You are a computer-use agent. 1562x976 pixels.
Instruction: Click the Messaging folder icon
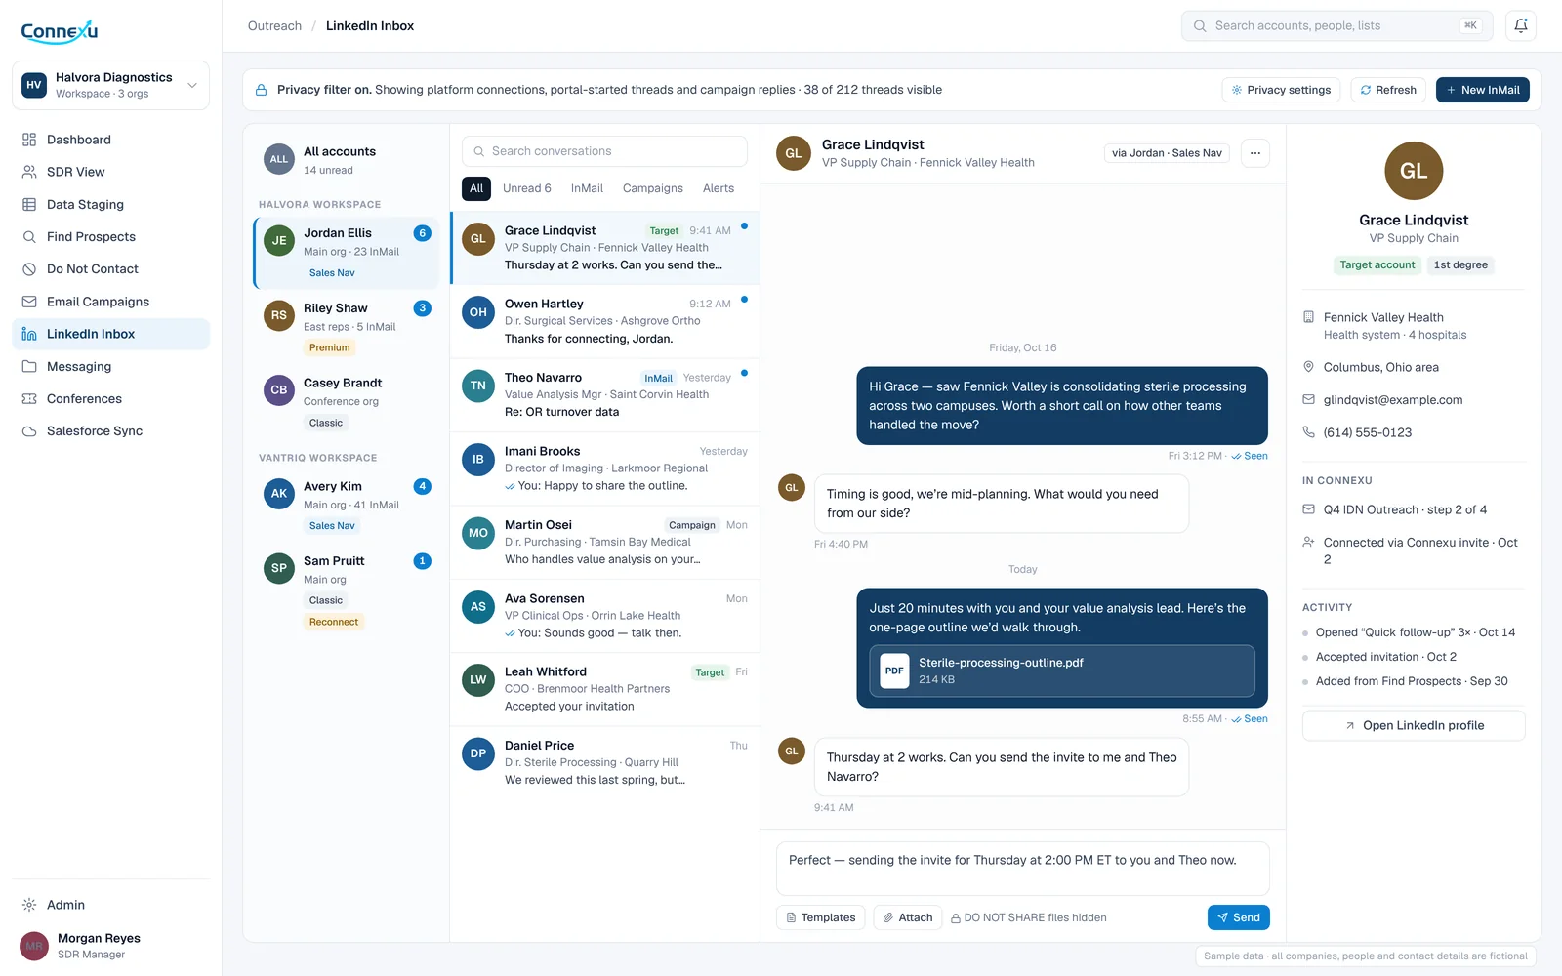29,367
